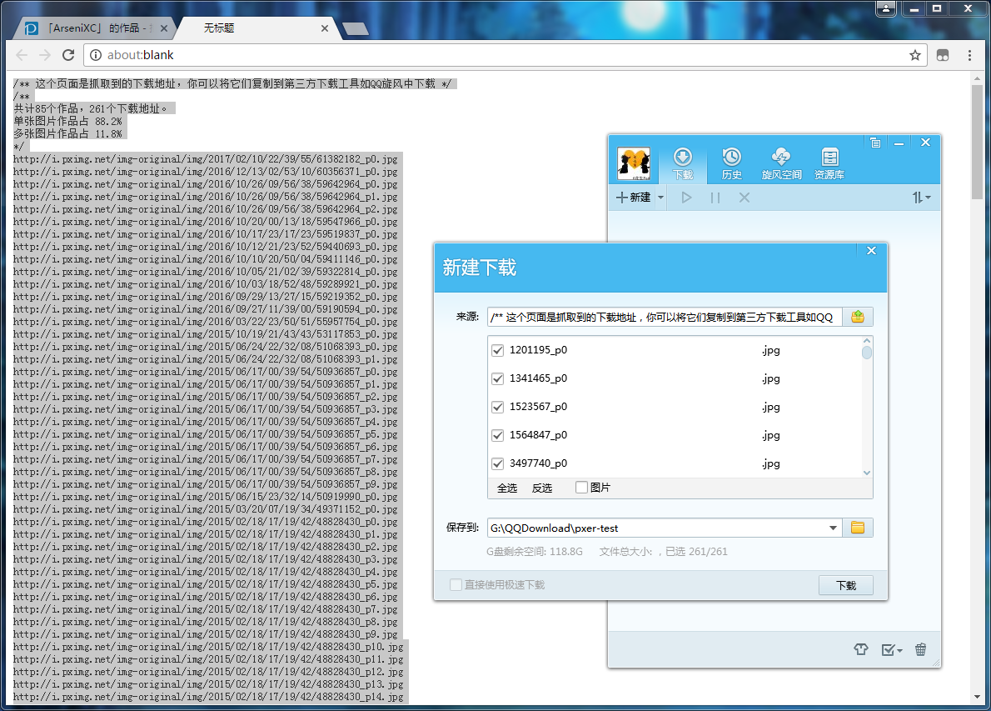991x711 pixels.
Task: Click the Pixiv favicon on first tab
Action: tap(31, 28)
